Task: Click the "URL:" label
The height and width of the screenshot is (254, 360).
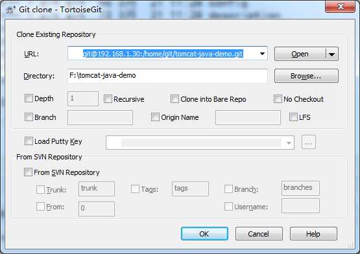Action: click(x=31, y=54)
